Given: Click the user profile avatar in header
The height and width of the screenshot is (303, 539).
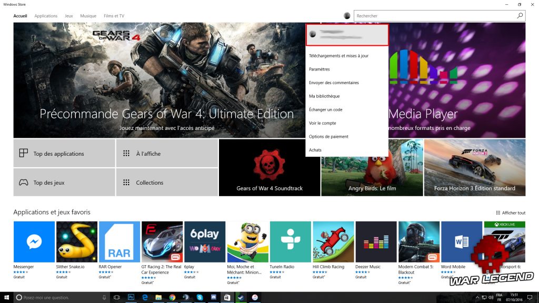Looking at the screenshot, I should click(x=347, y=16).
